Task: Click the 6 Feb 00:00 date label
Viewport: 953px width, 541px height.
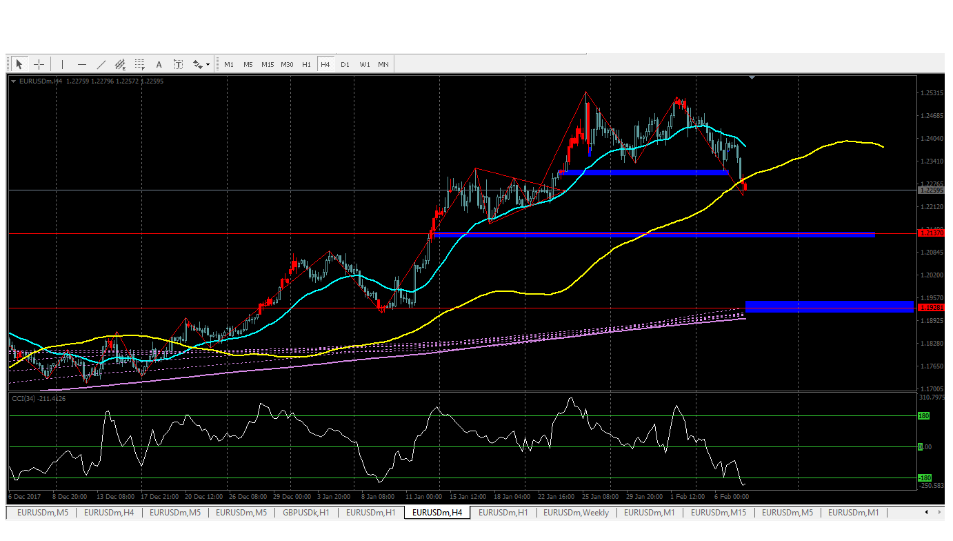Action: click(x=732, y=497)
